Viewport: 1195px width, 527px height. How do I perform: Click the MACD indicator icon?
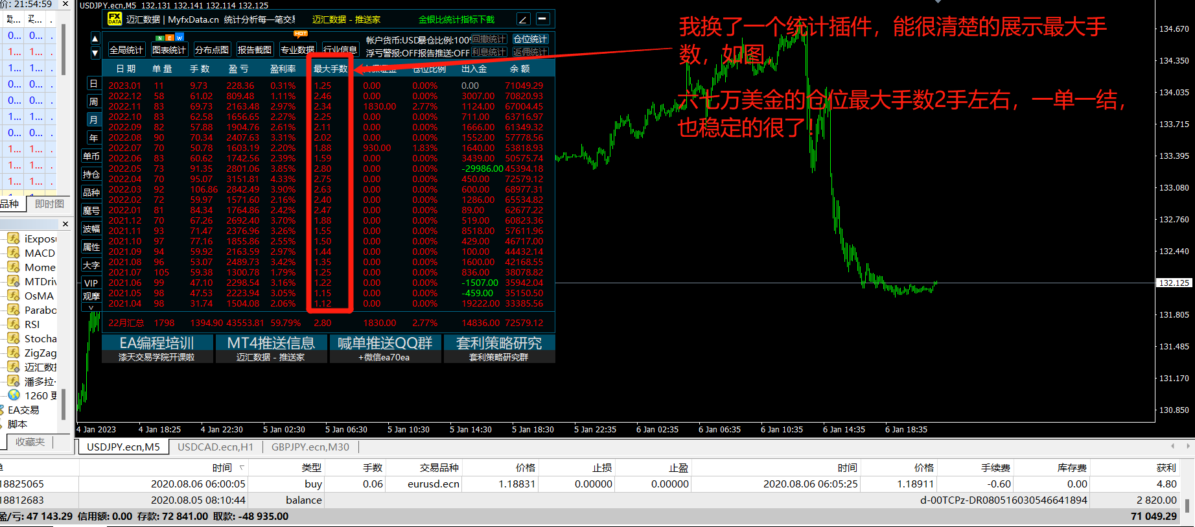point(14,253)
